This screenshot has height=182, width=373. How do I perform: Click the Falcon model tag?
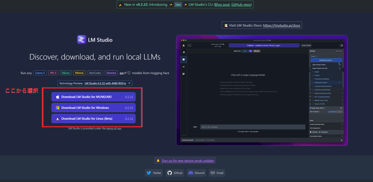pos(66,73)
